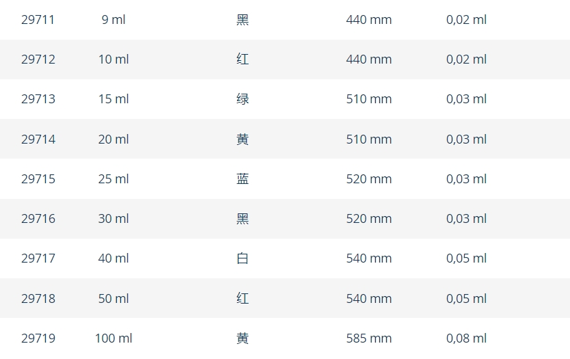Select product number 29714
Image resolution: width=570 pixels, height=359 pixels.
(38, 139)
